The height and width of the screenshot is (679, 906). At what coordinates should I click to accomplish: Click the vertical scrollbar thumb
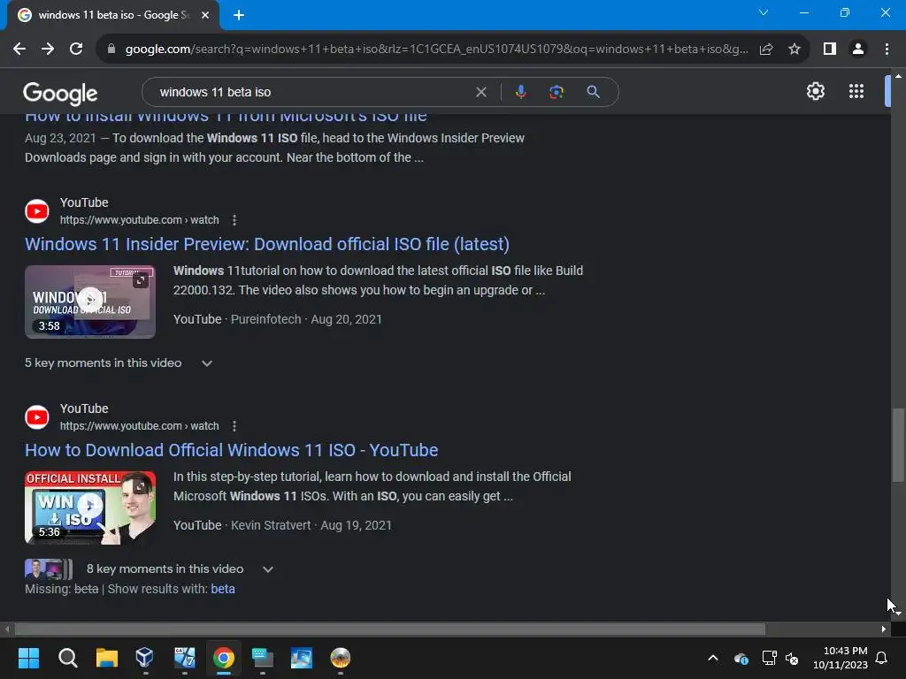(898, 445)
